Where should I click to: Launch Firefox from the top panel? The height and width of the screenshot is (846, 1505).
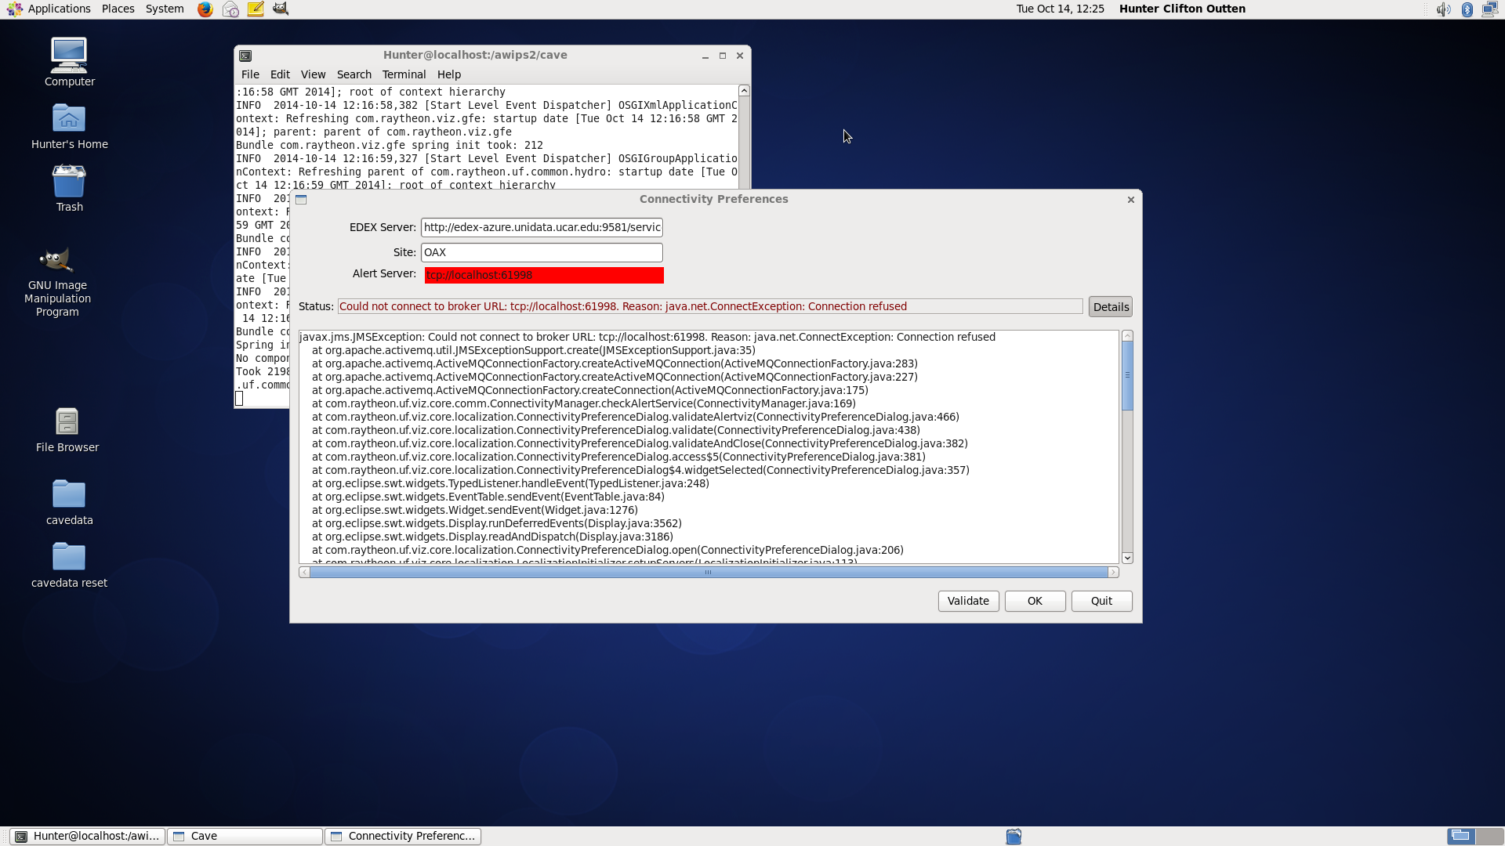[x=205, y=9]
